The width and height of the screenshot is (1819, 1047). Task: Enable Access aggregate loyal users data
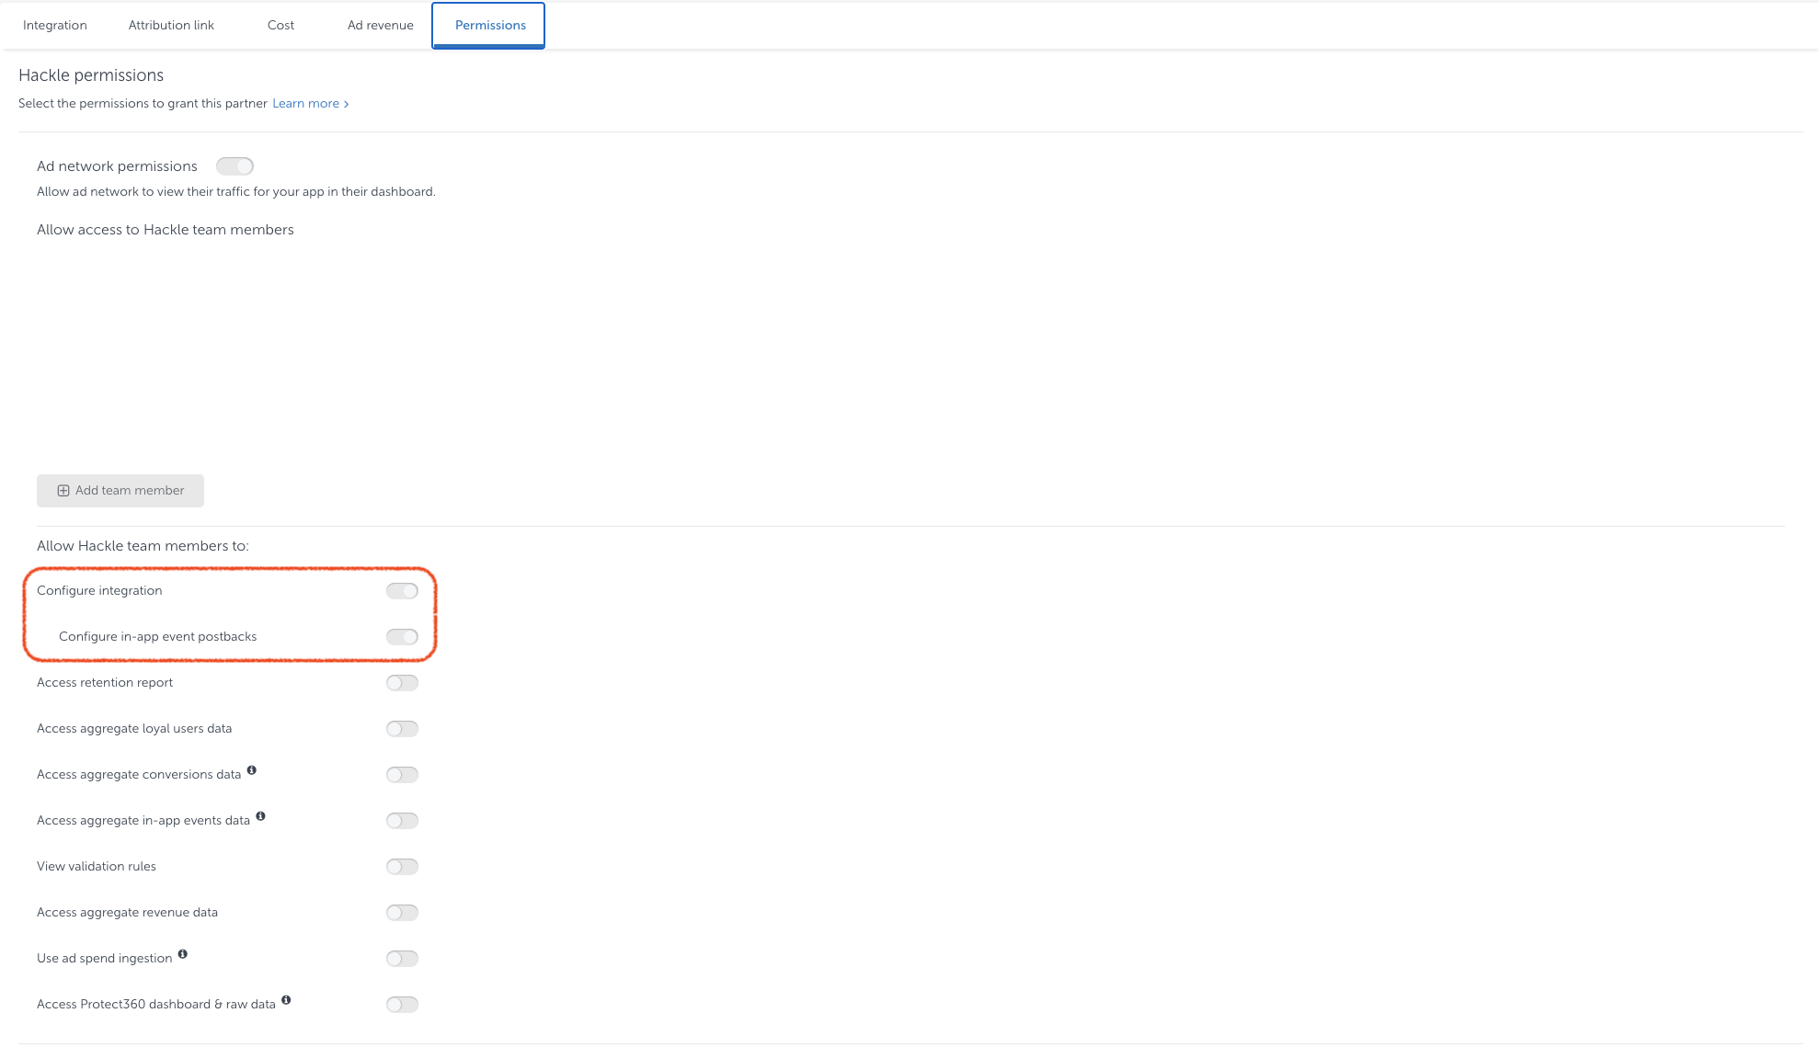(402, 728)
